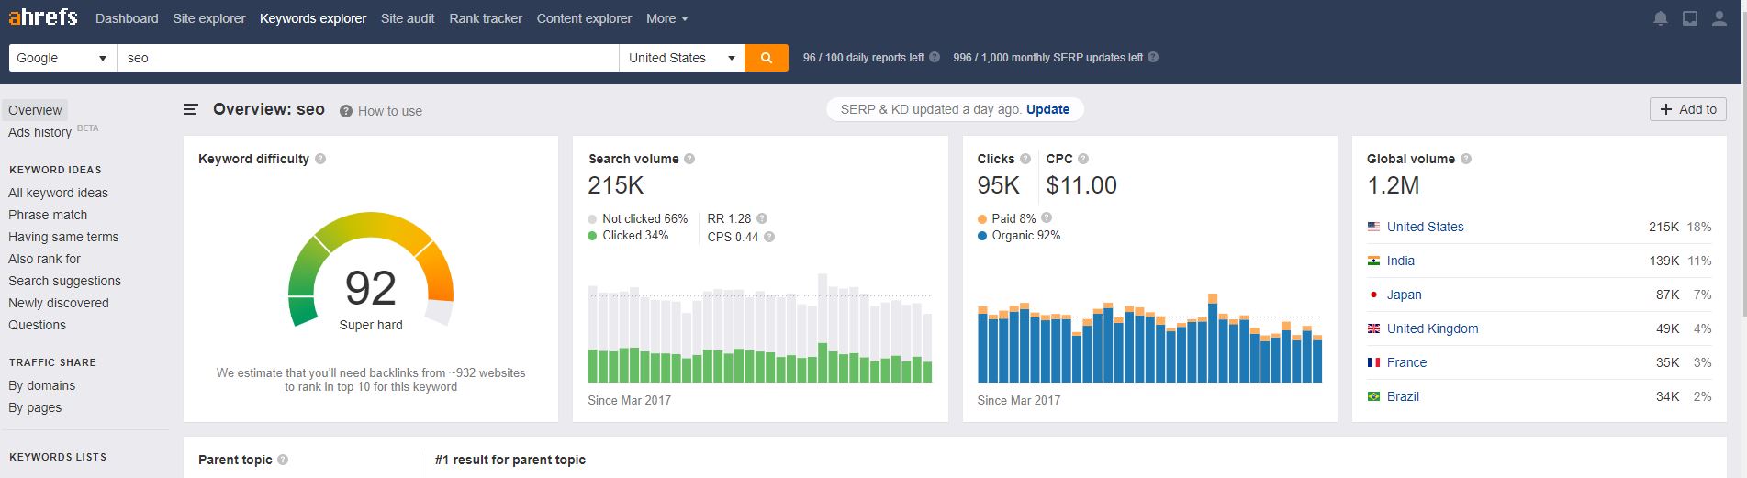Toggle the hamburger menu beside Overview
Screen dimensions: 1747x478
click(x=191, y=109)
